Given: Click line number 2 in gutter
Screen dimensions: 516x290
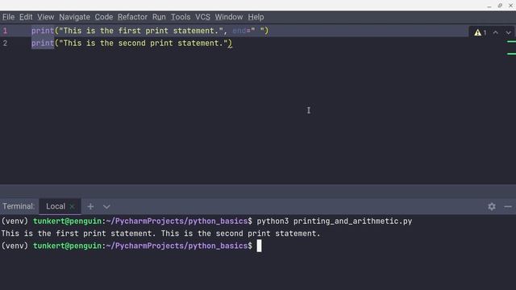Looking at the screenshot, I should click(5, 43).
